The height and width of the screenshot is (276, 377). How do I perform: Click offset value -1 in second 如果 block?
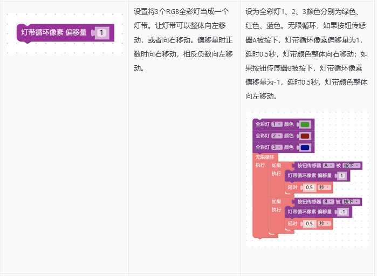342,212
